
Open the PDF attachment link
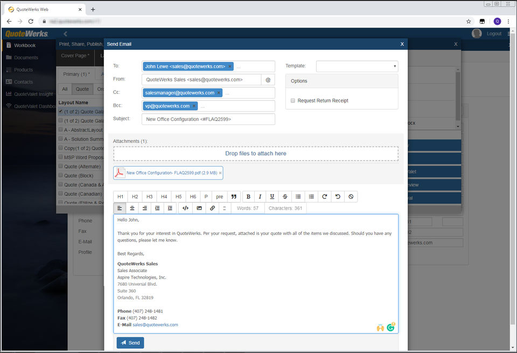tap(172, 173)
